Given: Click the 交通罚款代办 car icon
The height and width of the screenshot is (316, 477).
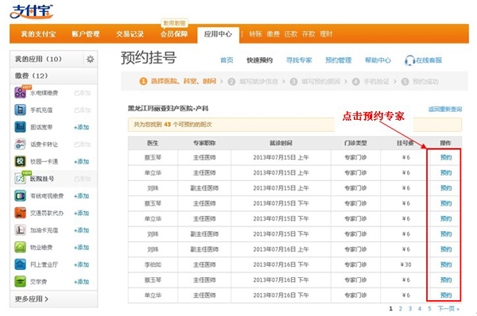Looking at the screenshot, I should point(20,213).
